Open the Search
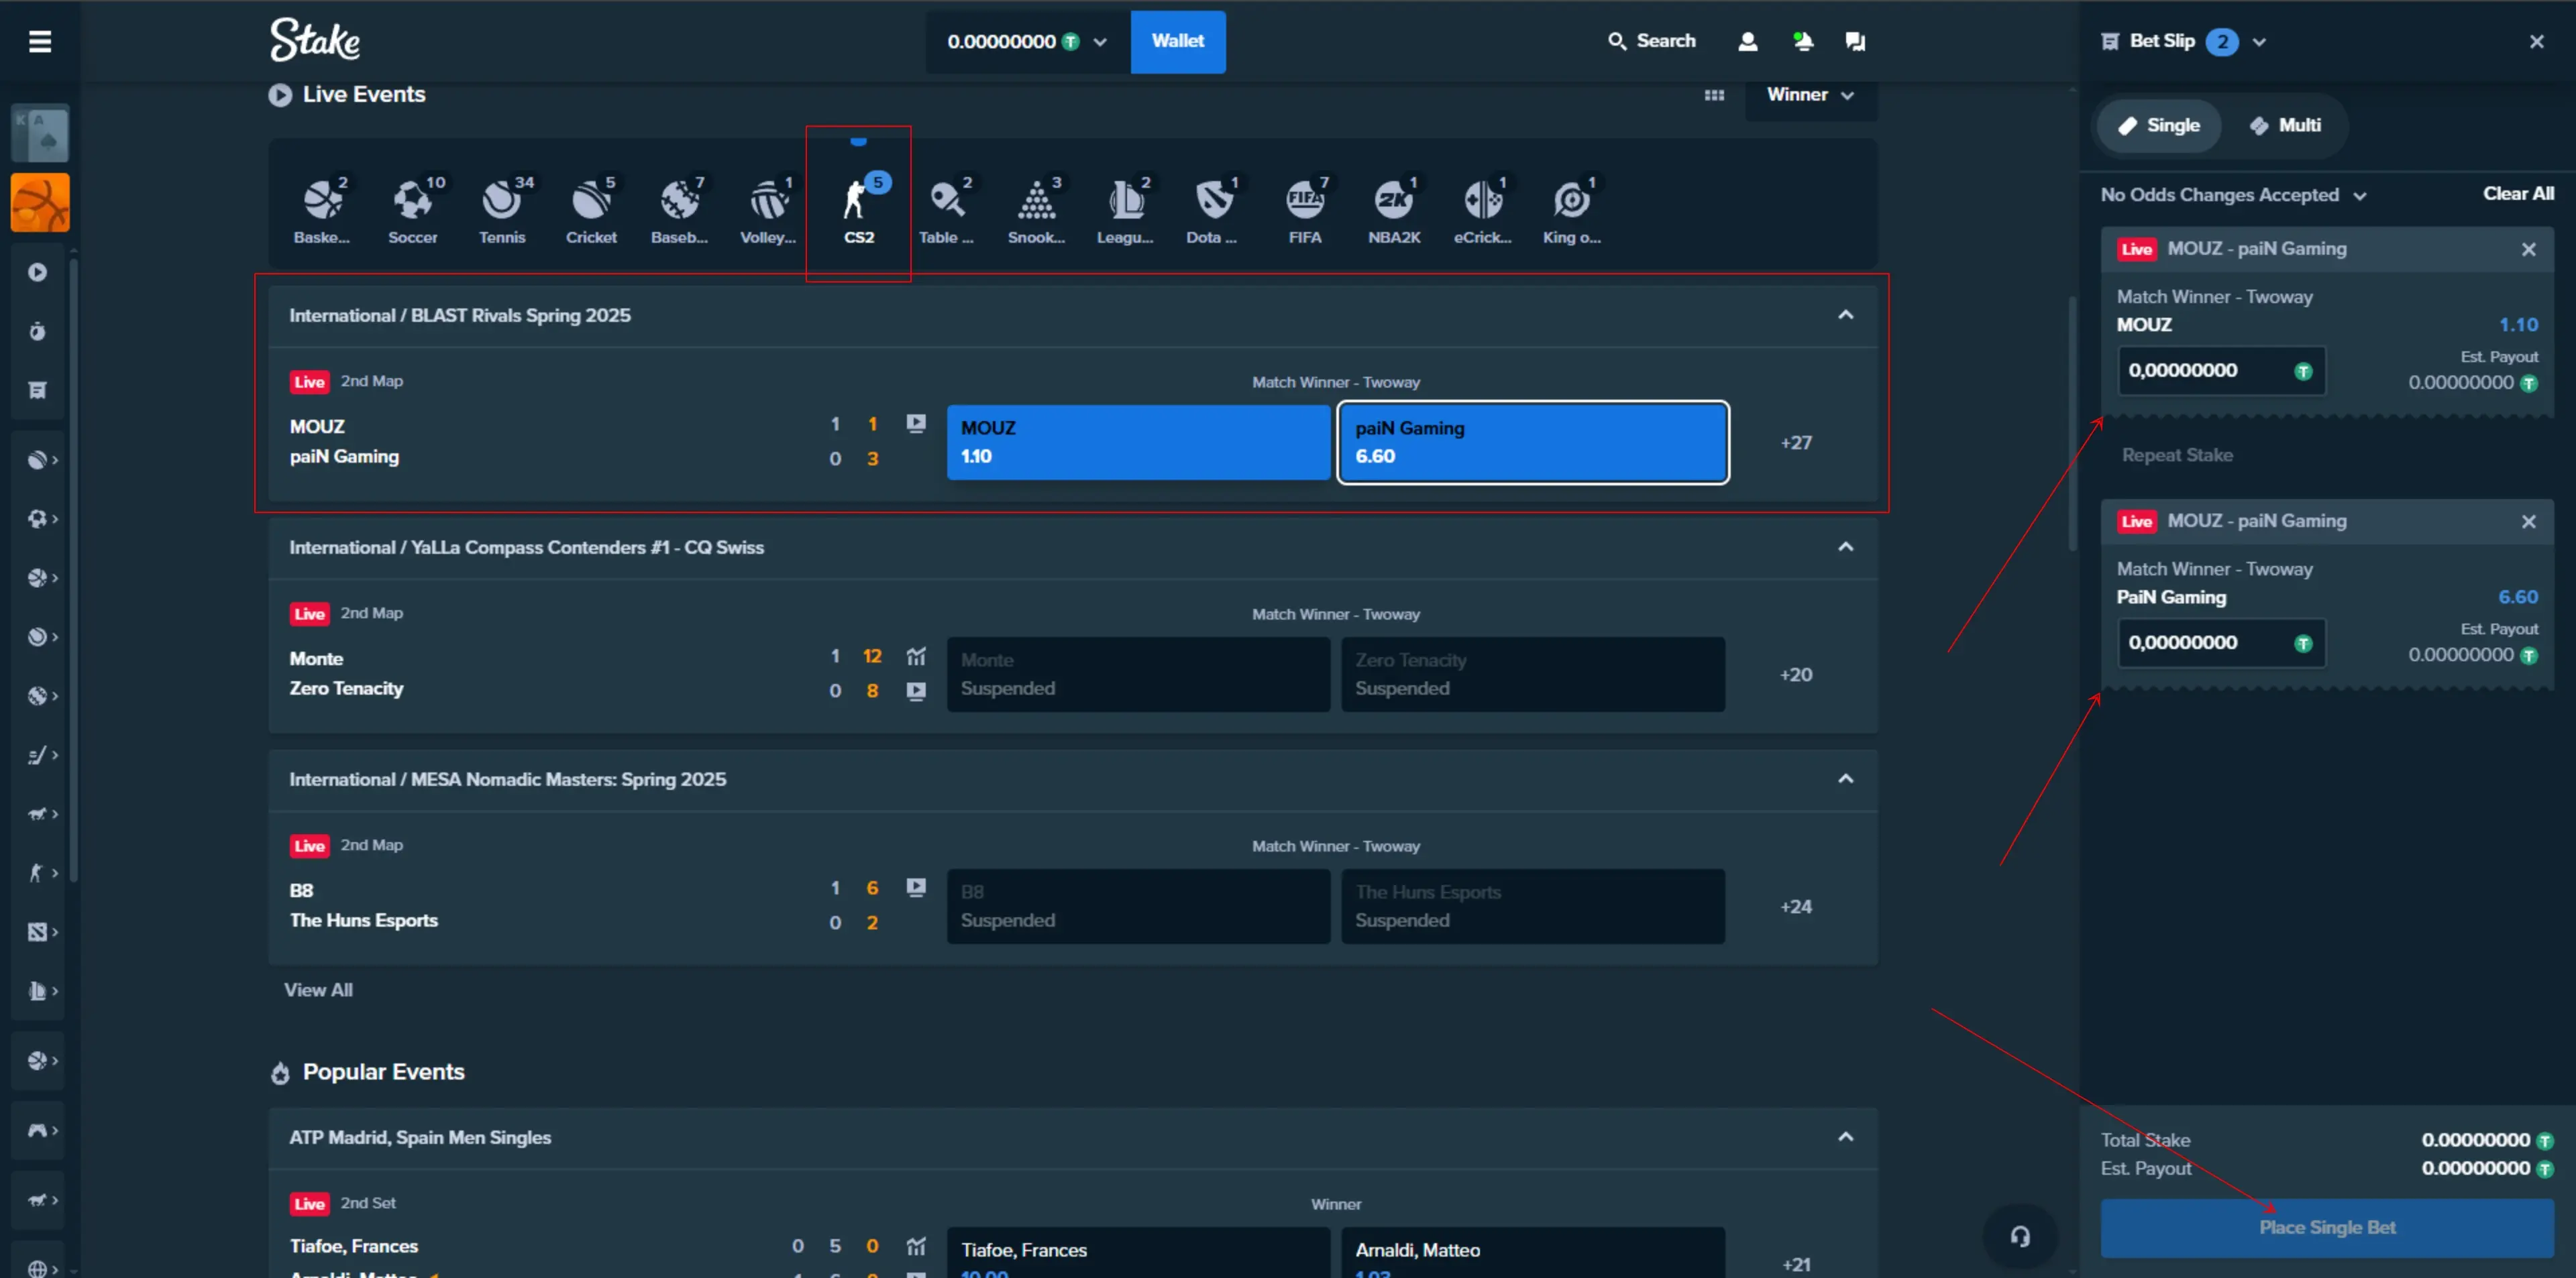This screenshot has width=2576, height=1278. pyautogui.click(x=1651, y=41)
